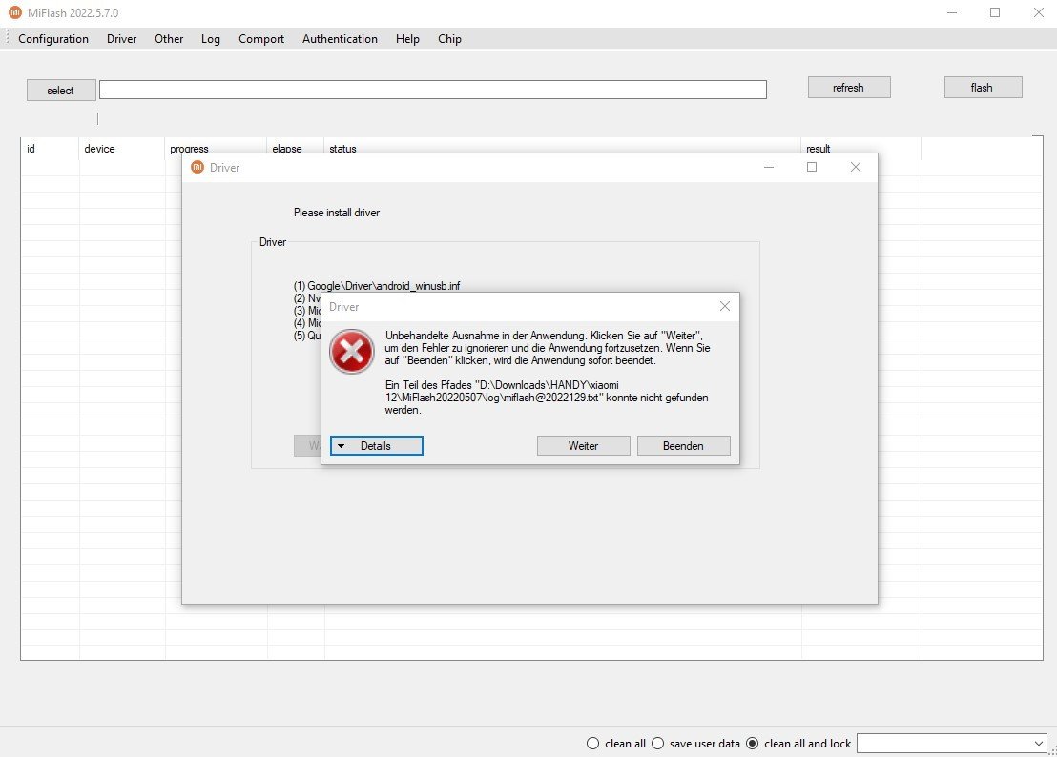This screenshot has width=1057, height=757.
Task: Minimize the Driver window
Action: [769, 167]
